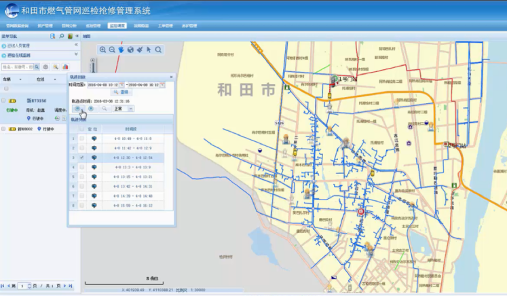
Task: Check the box for track row 4
Action: (82, 167)
